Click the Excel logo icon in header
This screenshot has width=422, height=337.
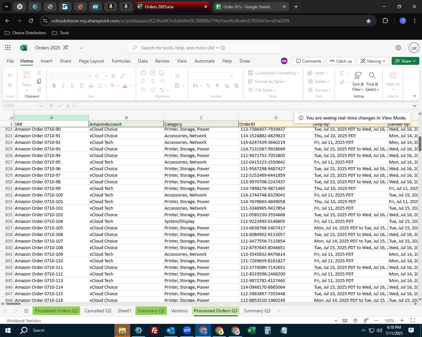pyautogui.click(x=24, y=48)
